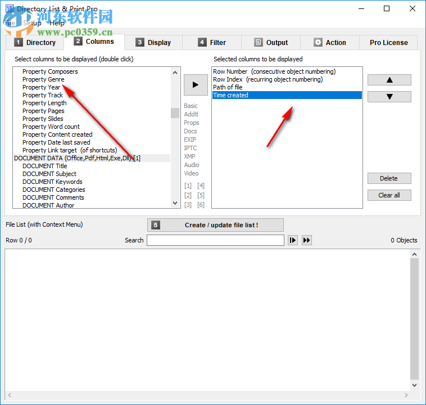Click the [4] shortcut link

tap(201, 186)
